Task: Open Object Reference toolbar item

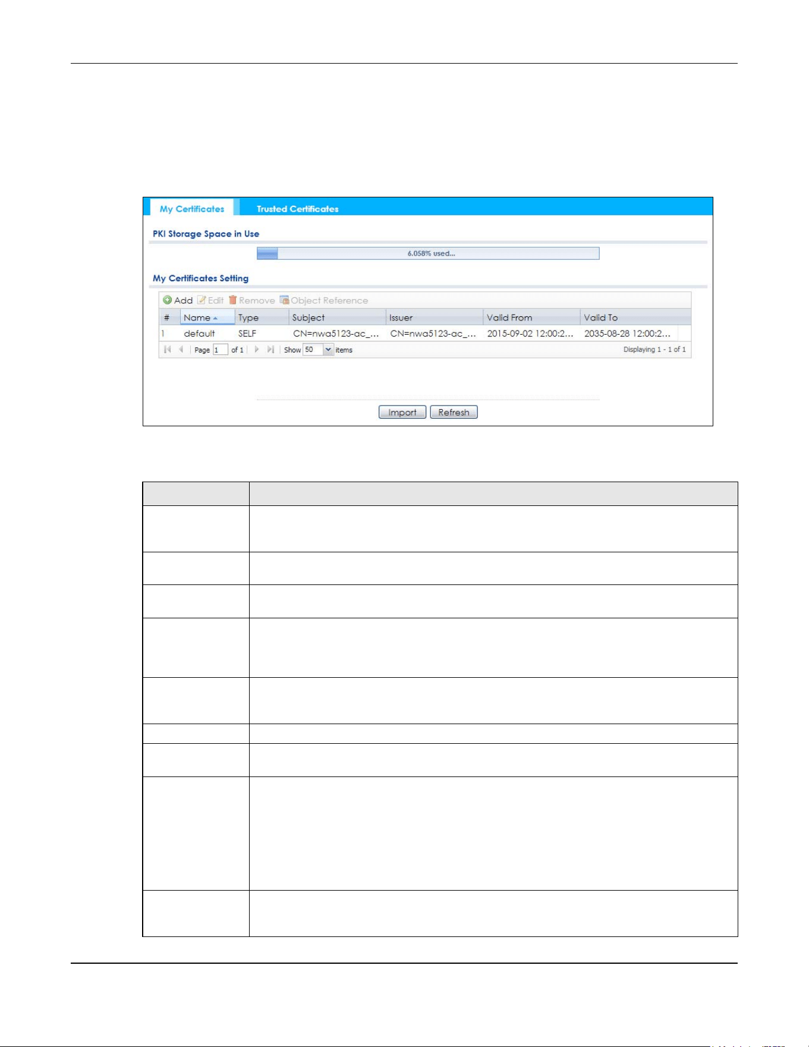Action: point(324,300)
